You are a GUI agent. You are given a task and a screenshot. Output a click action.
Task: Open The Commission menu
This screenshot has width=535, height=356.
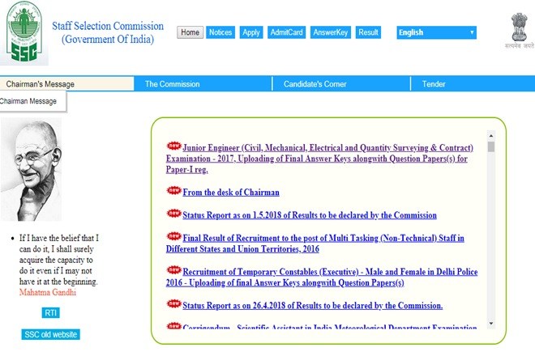(203, 84)
